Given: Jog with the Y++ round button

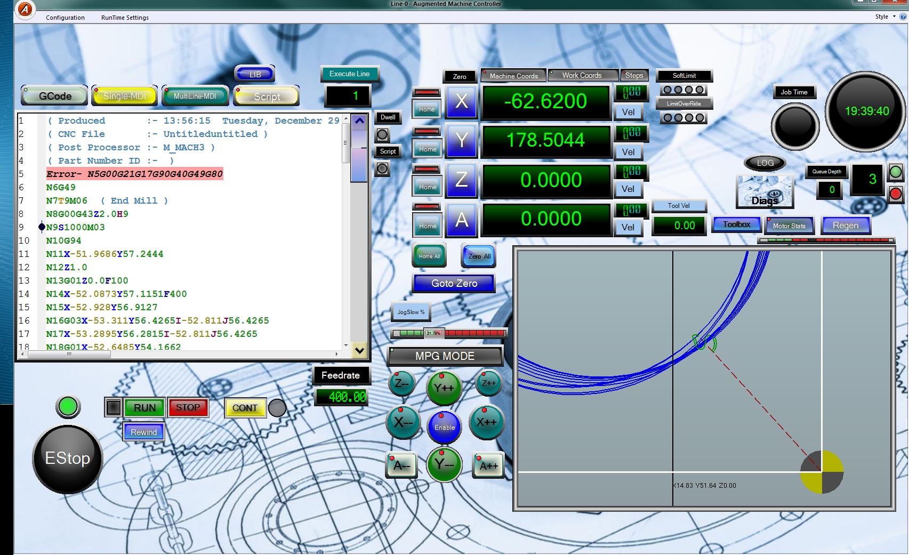Looking at the screenshot, I should pyautogui.click(x=444, y=388).
